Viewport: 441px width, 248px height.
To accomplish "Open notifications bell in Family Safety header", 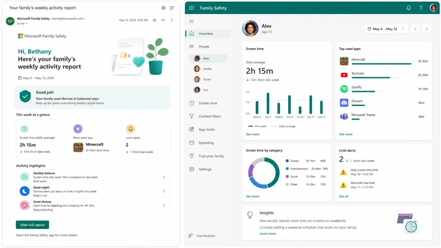I will [409, 8].
